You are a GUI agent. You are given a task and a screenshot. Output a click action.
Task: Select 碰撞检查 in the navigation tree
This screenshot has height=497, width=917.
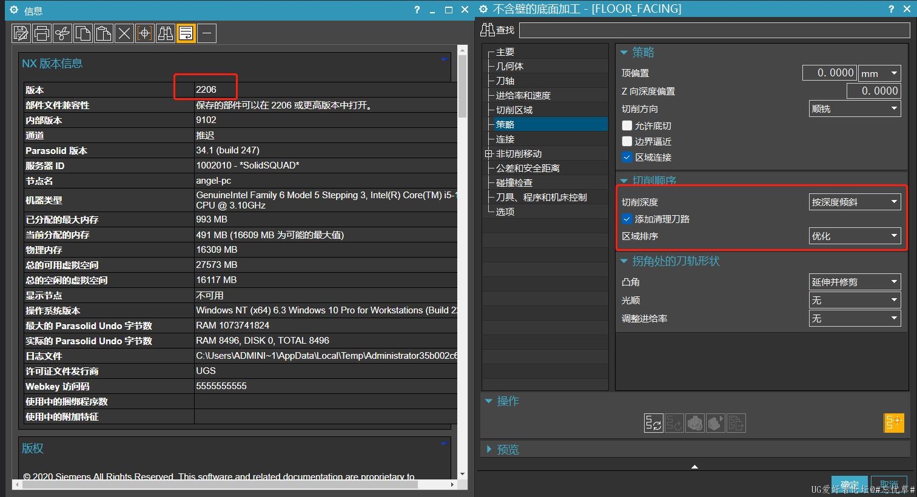(x=514, y=182)
